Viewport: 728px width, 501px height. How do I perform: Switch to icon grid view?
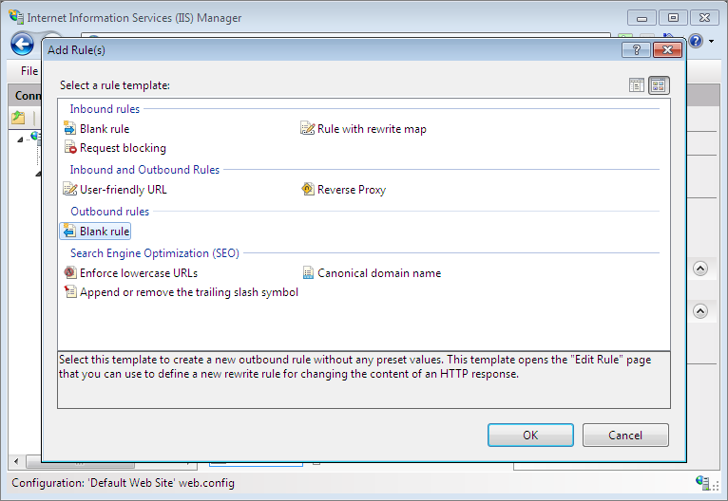[659, 85]
